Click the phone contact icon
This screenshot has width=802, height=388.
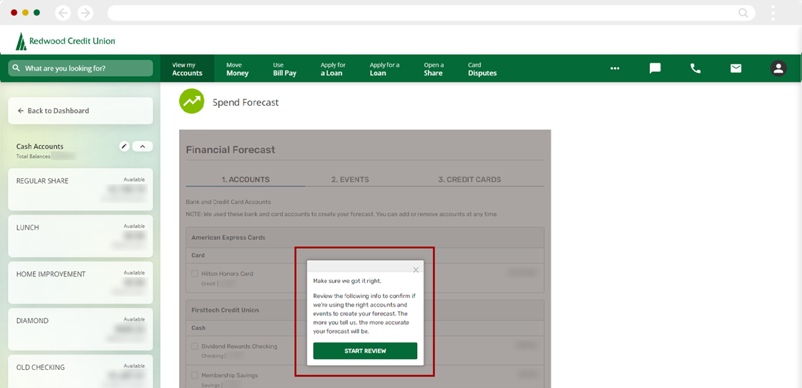click(695, 68)
